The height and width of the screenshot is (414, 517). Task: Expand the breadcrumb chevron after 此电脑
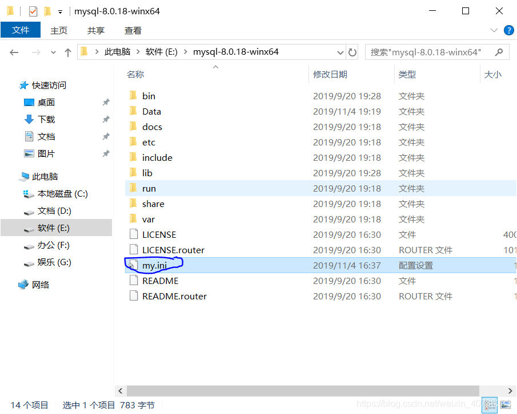tap(138, 52)
